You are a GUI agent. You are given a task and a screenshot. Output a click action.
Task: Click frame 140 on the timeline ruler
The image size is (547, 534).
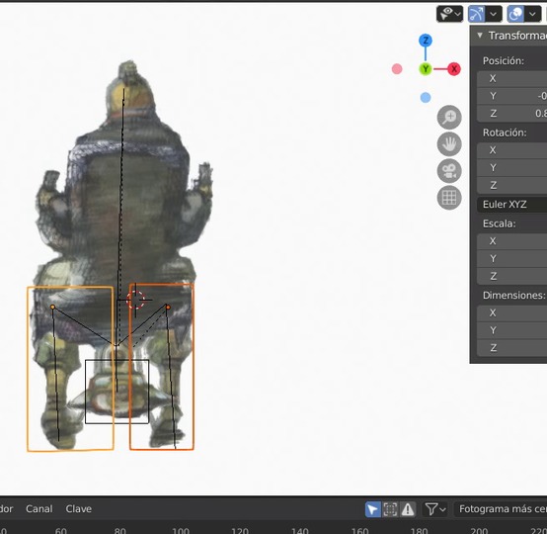tap(299, 531)
